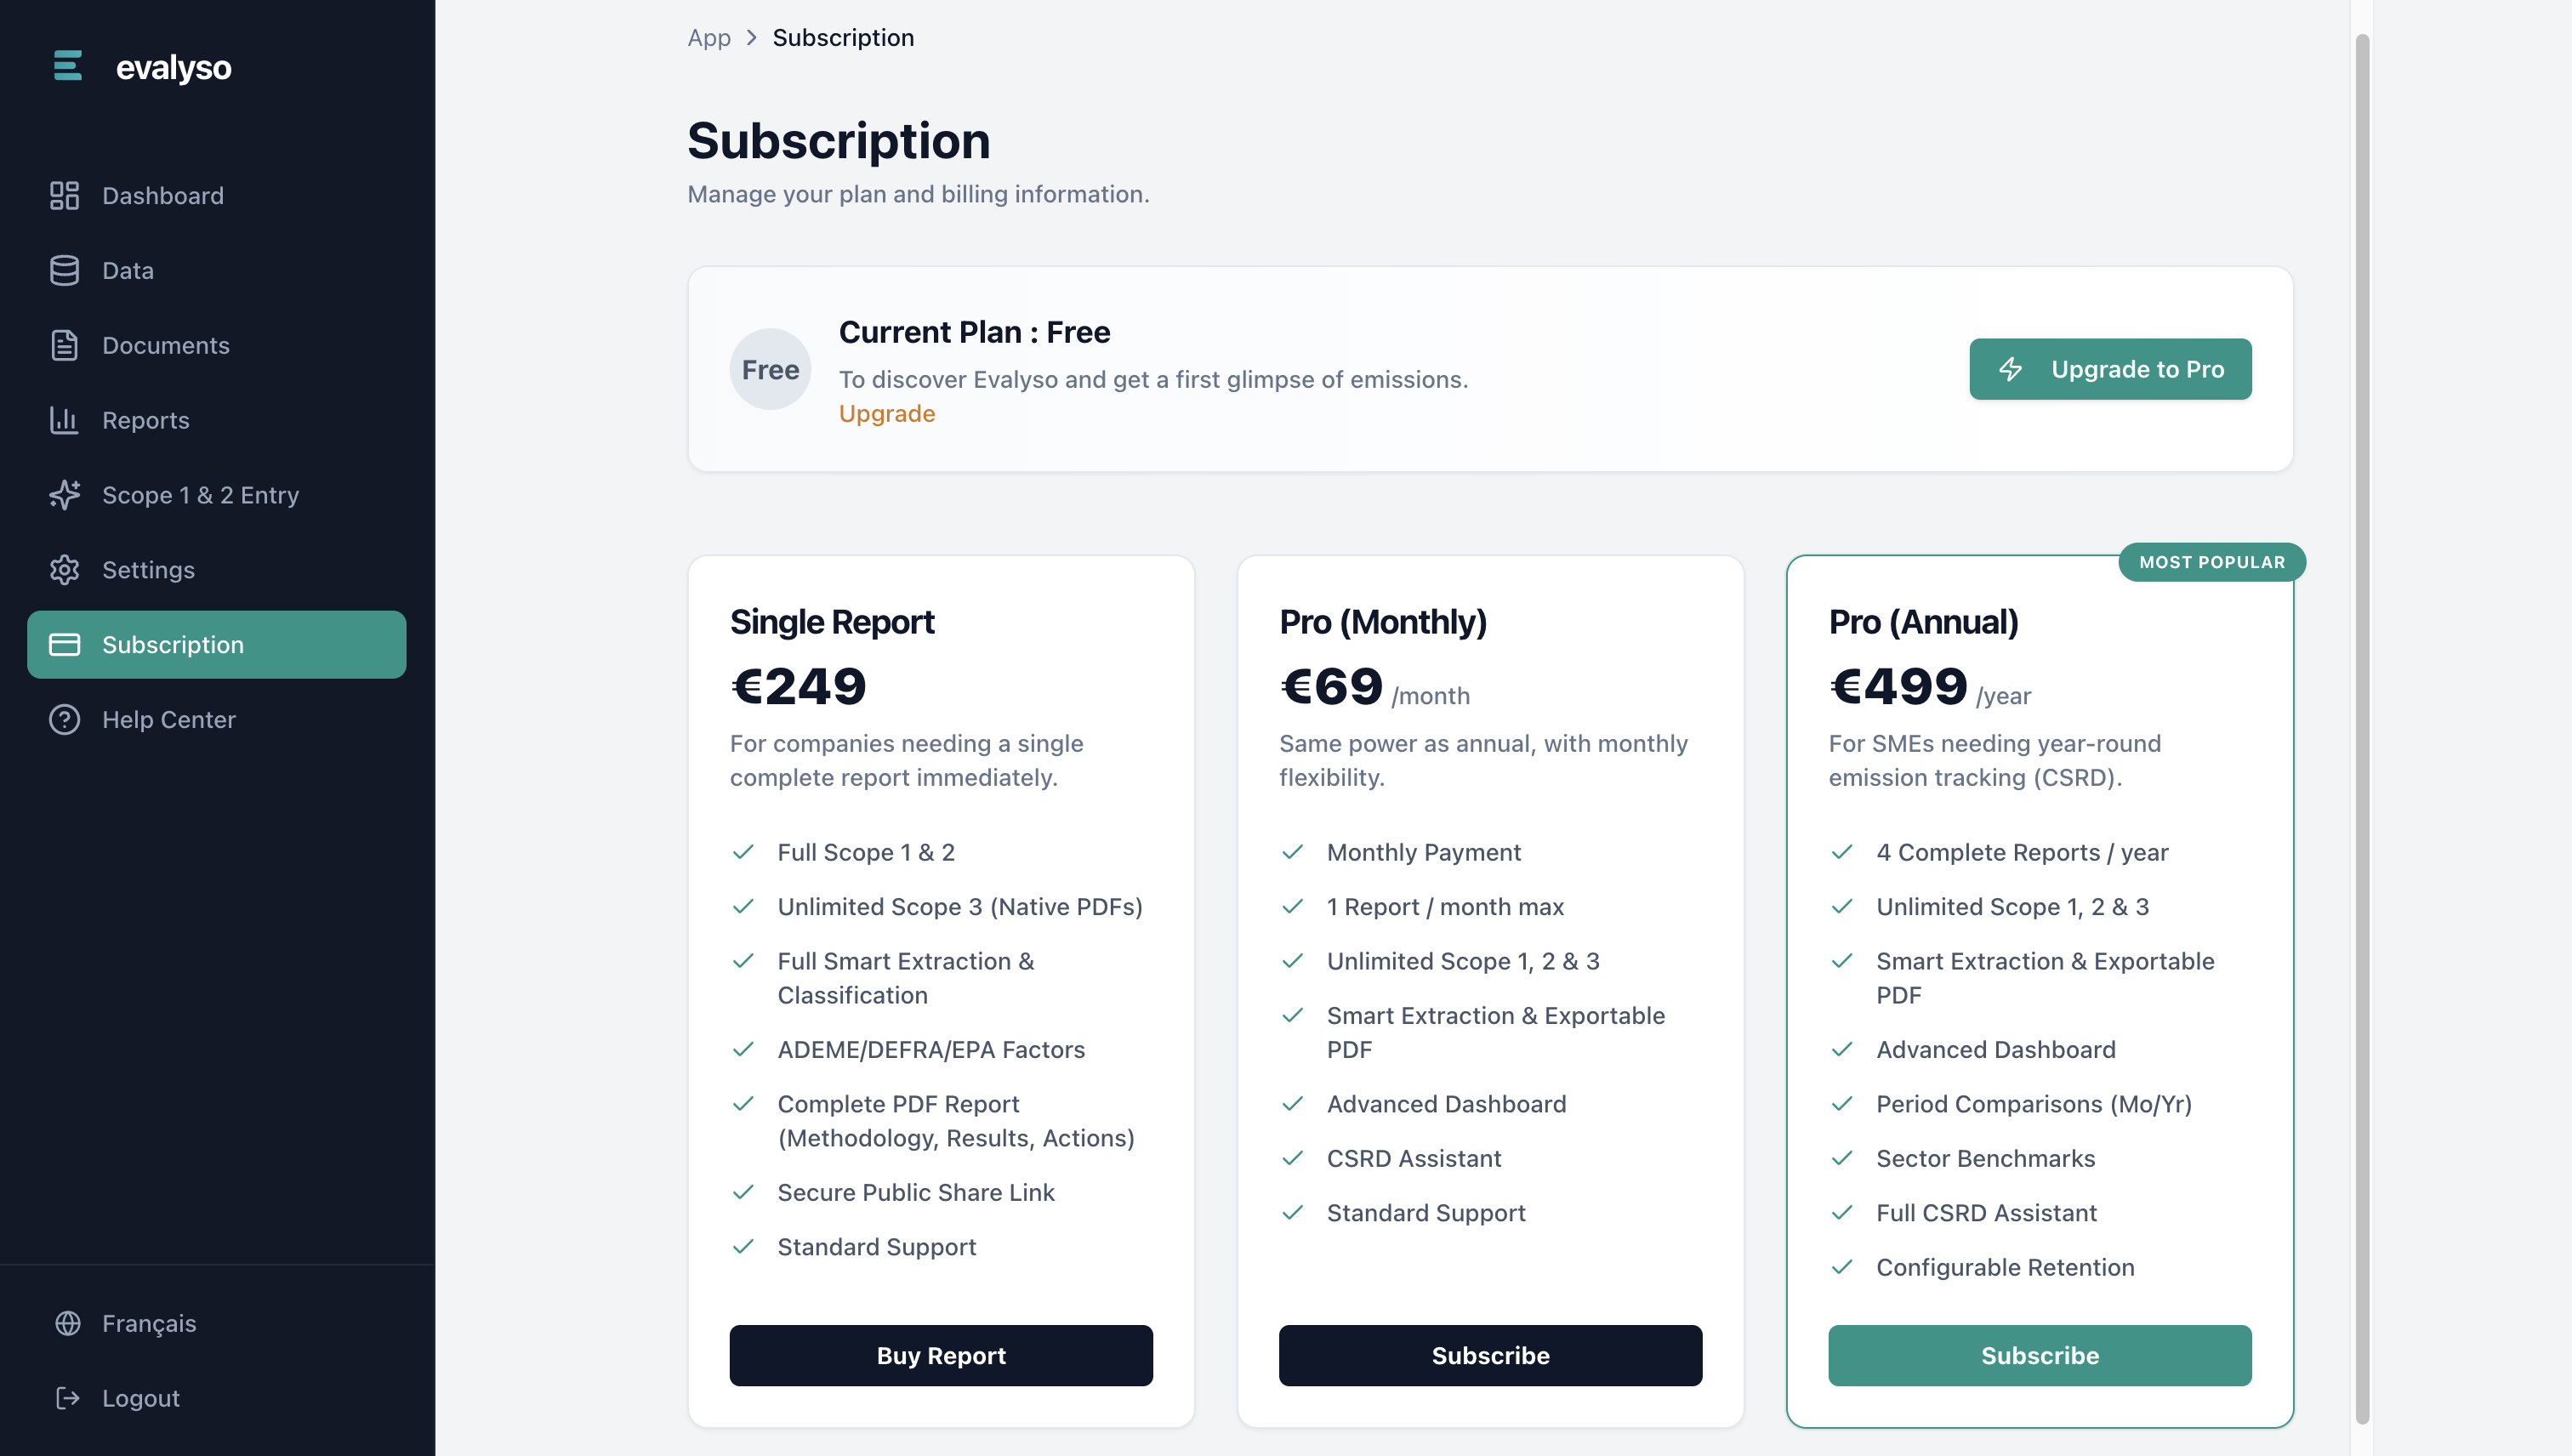Click the Logout arrow icon
Screen dimensions: 2572x1456
pos(67,1398)
